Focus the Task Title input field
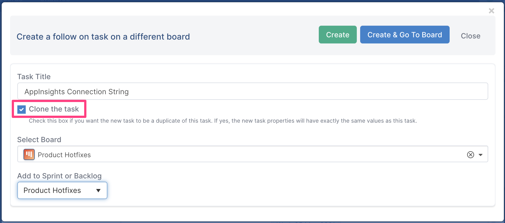This screenshot has width=505, height=223. (253, 91)
